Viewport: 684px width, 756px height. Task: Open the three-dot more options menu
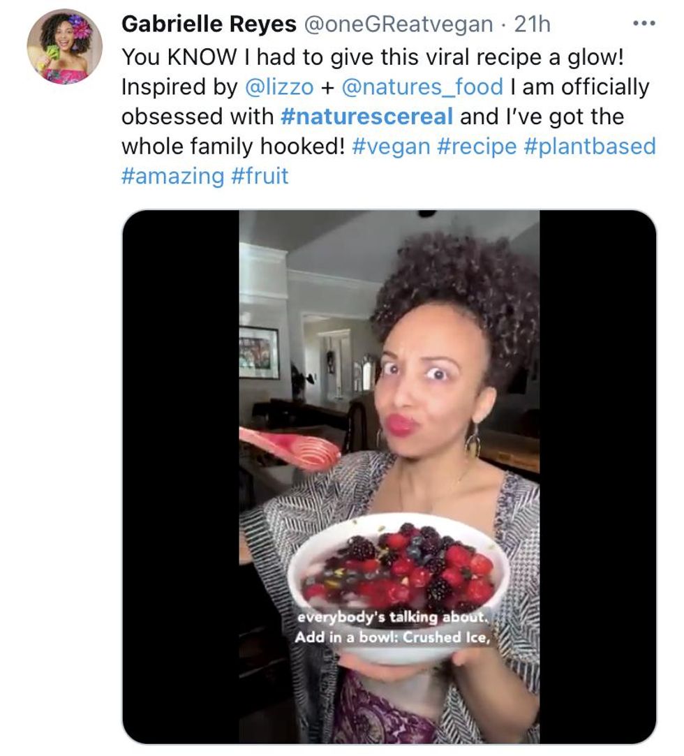coord(644,24)
